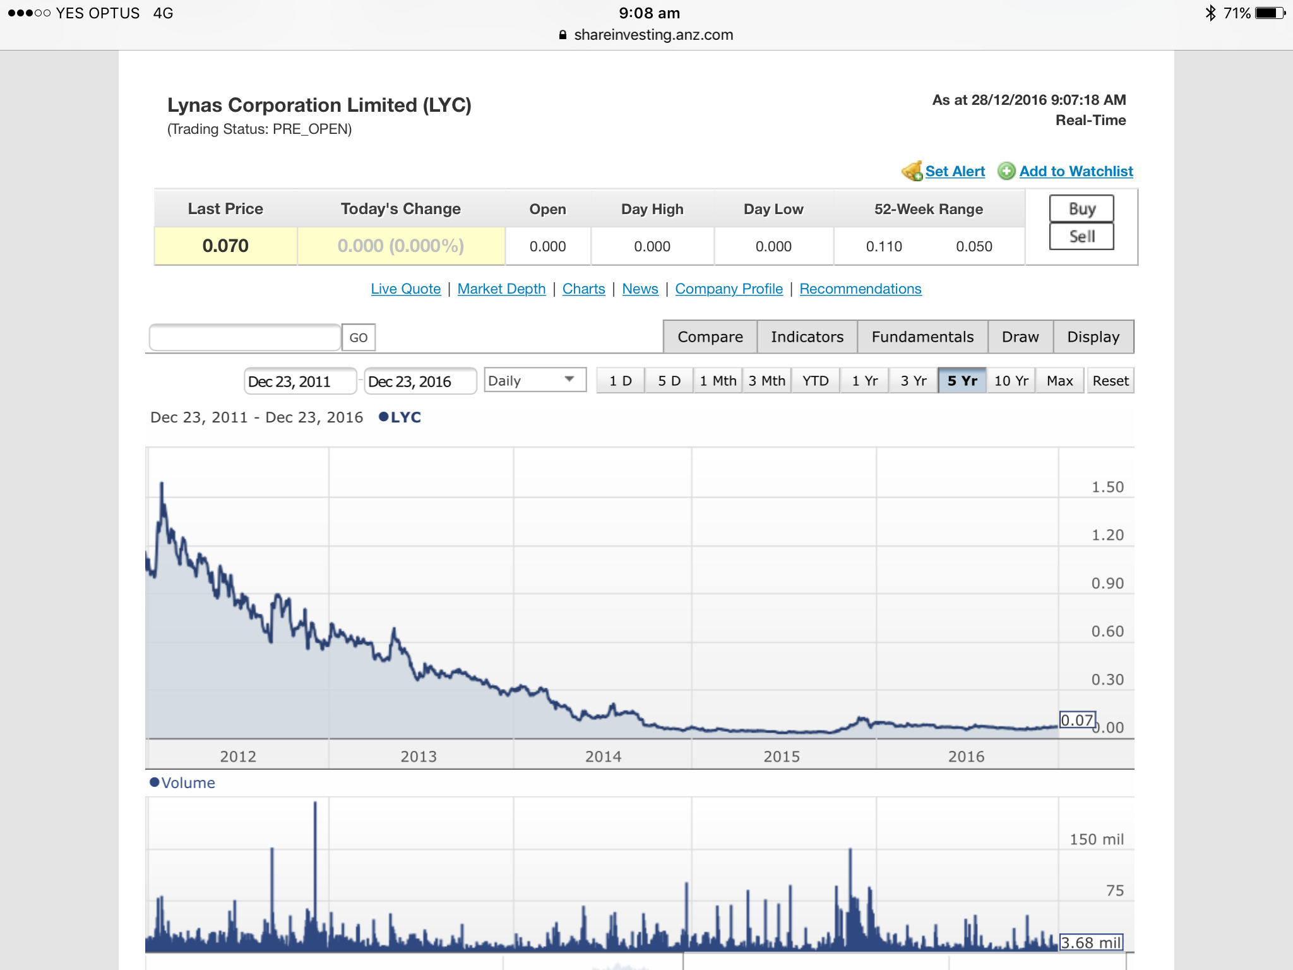Click the LYC legend dot

coord(383,416)
